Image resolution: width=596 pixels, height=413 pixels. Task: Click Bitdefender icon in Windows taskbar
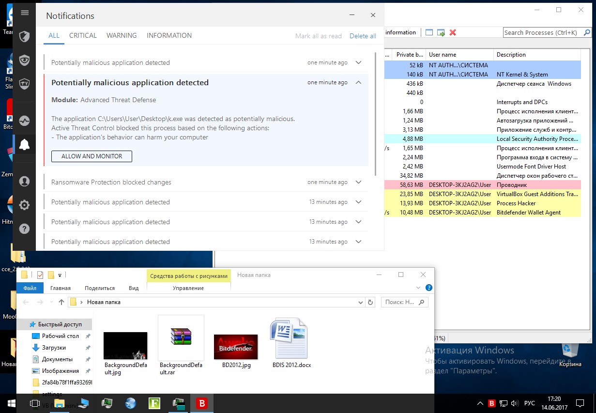[201, 403]
